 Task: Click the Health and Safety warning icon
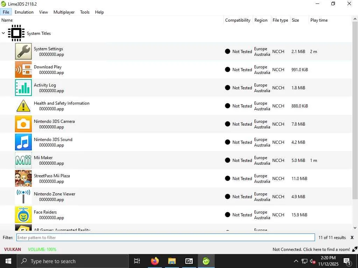click(x=23, y=106)
